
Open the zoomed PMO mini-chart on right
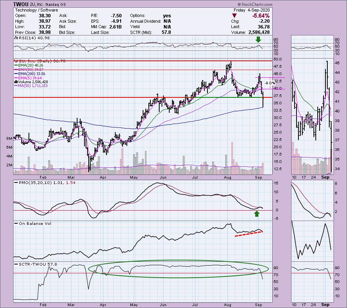point(312,200)
